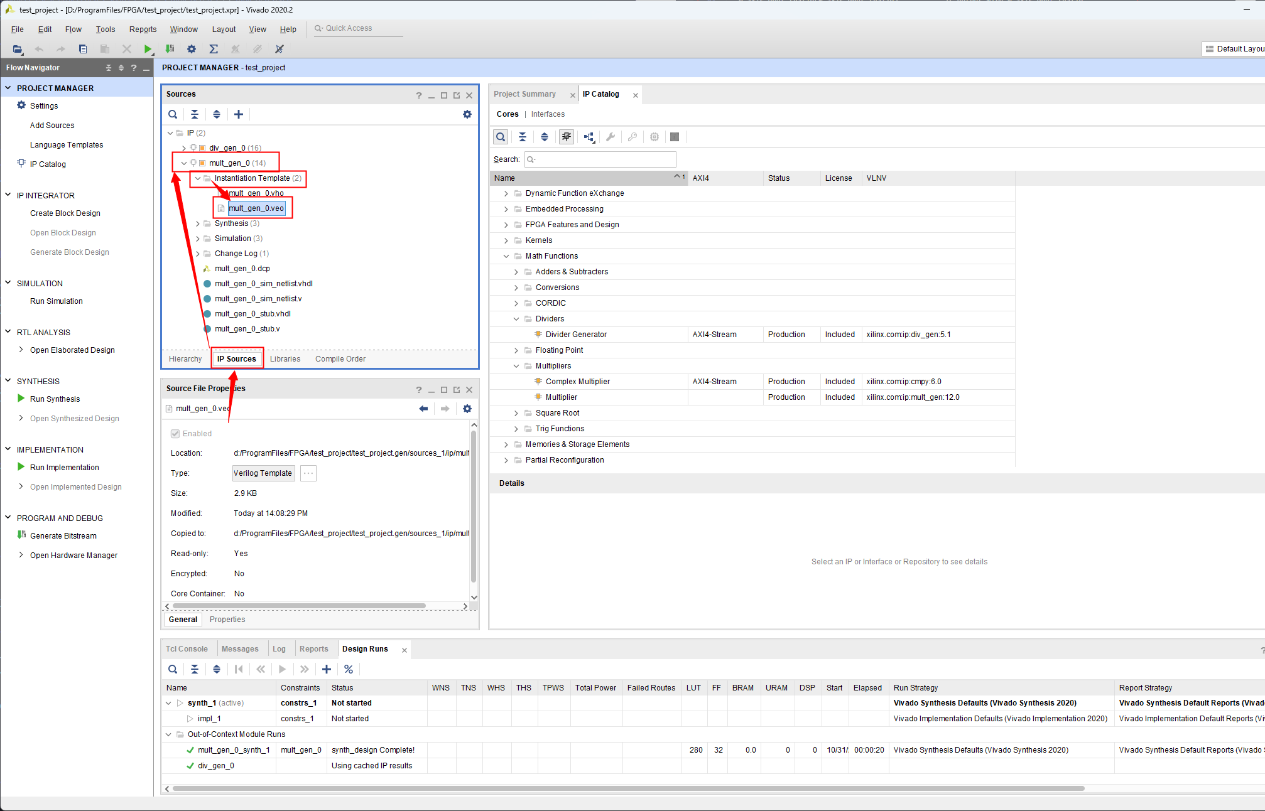Expand the Synthesis (3) folder in Sources

[x=198, y=223]
